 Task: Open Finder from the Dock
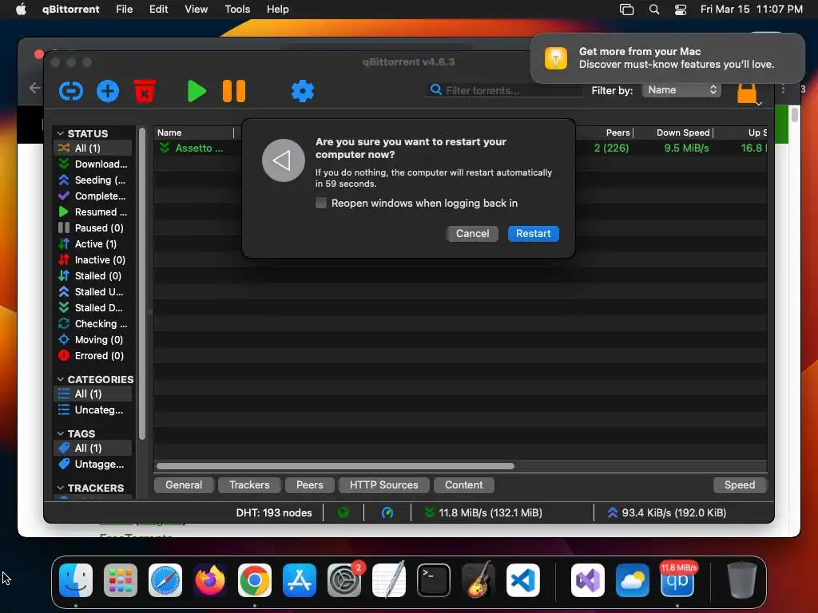click(x=76, y=580)
